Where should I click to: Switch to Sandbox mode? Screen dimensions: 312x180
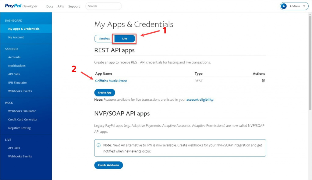(x=104, y=39)
